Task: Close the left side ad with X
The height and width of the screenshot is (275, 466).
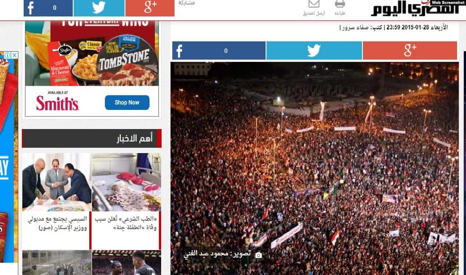Action: pos(14,55)
